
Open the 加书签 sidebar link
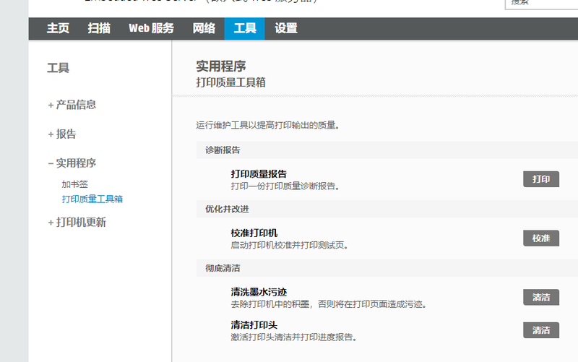click(74, 184)
